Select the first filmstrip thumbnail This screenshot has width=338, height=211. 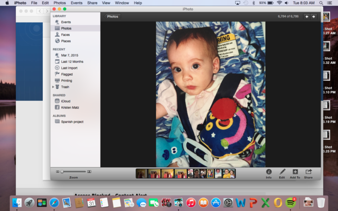(142, 174)
